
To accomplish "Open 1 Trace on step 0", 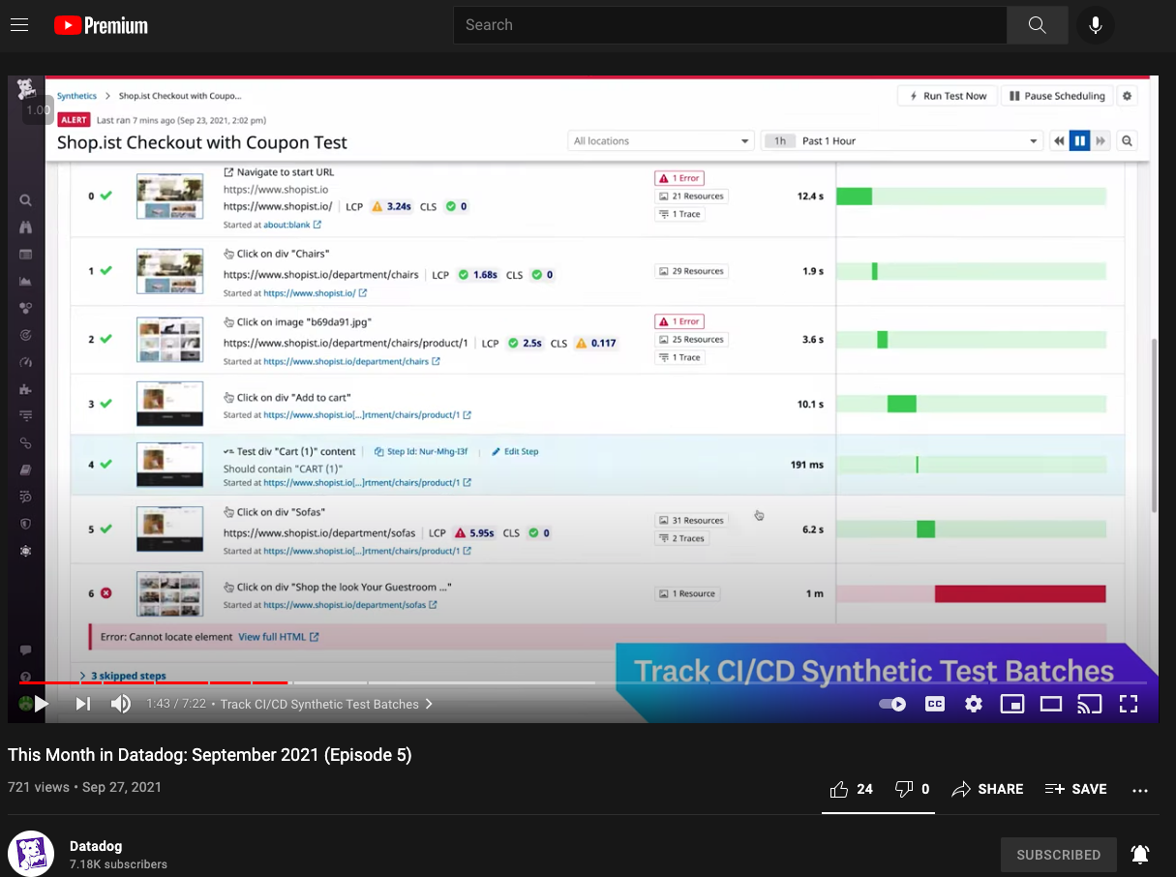I will point(680,214).
